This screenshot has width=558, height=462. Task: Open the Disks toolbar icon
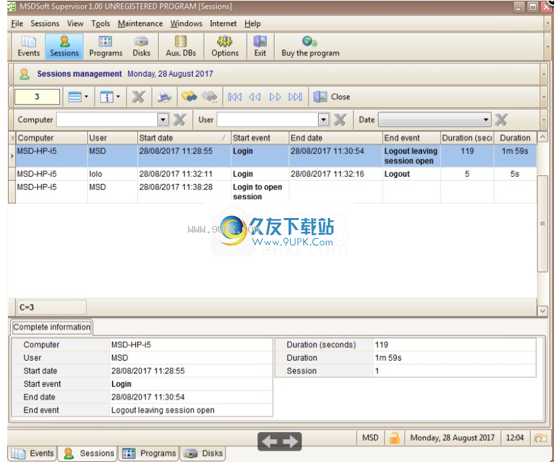tap(141, 46)
